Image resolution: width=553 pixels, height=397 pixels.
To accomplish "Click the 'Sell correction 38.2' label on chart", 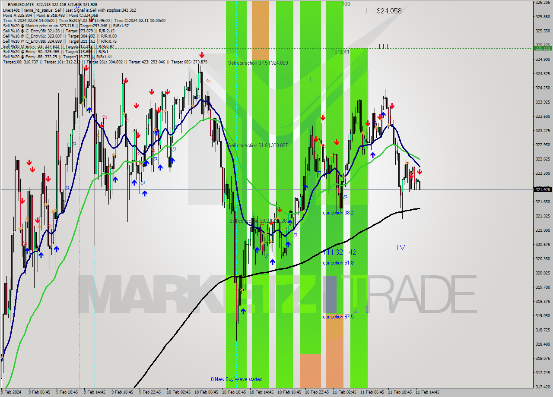I will click(258, 221).
